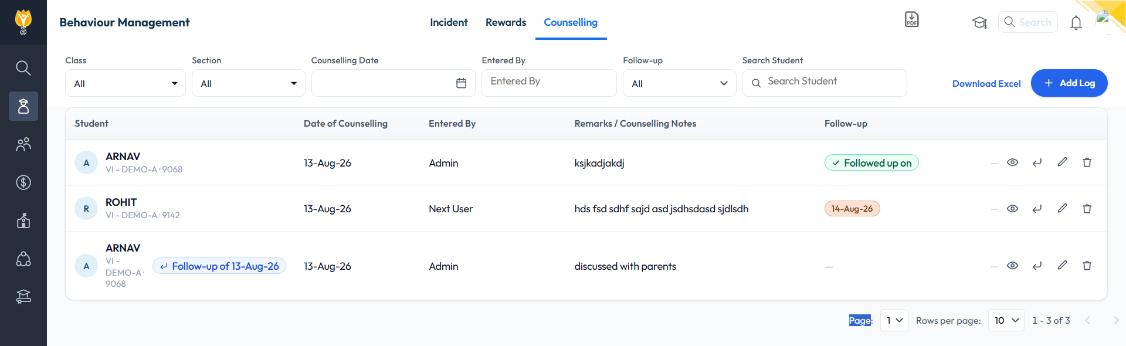
Task: View details of first ARNAV record
Action: pyautogui.click(x=1012, y=162)
